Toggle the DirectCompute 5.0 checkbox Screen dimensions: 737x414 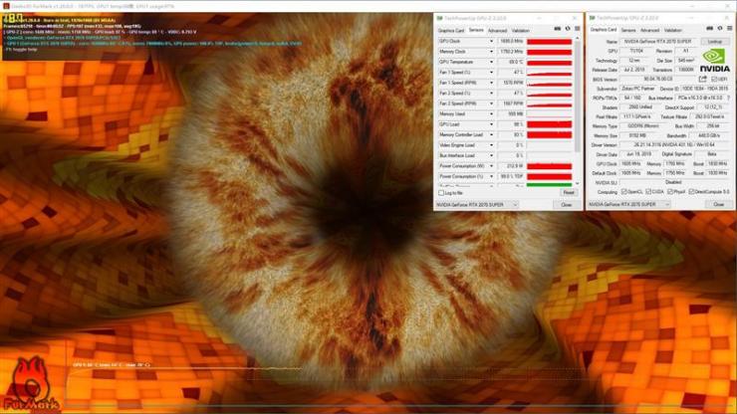(x=691, y=192)
